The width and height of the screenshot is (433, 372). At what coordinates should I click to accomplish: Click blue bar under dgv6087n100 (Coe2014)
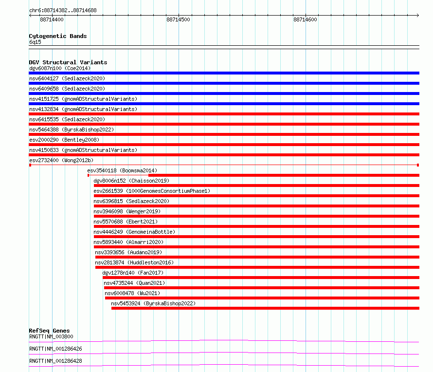coord(224,73)
